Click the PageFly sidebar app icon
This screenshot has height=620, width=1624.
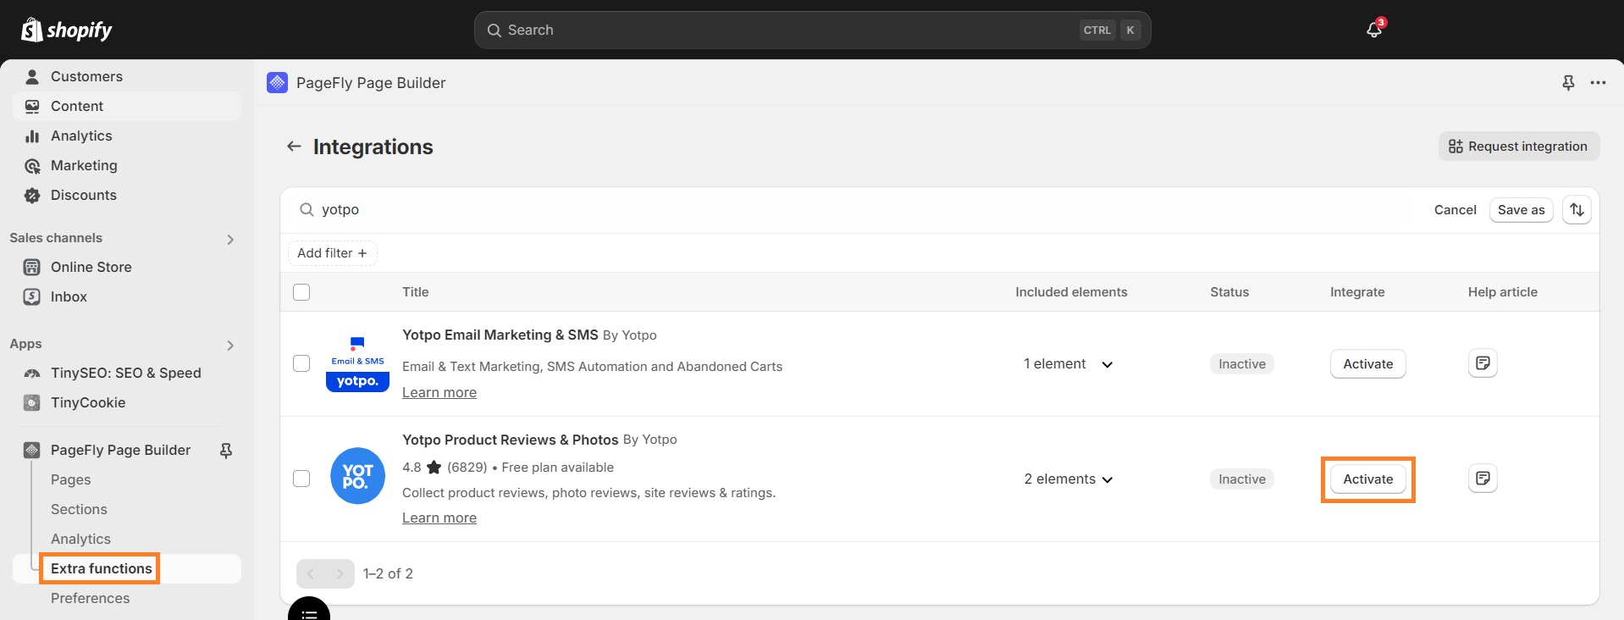tap(32, 450)
